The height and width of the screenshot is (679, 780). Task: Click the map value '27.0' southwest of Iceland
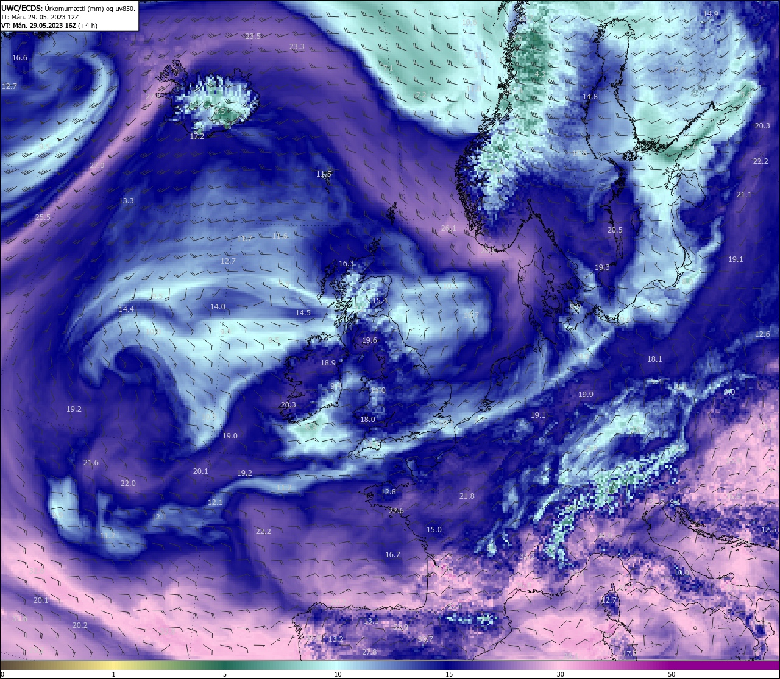[97, 166]
